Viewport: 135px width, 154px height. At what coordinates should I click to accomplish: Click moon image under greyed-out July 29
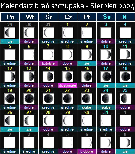pyautogui.click(x=10, y=33)
